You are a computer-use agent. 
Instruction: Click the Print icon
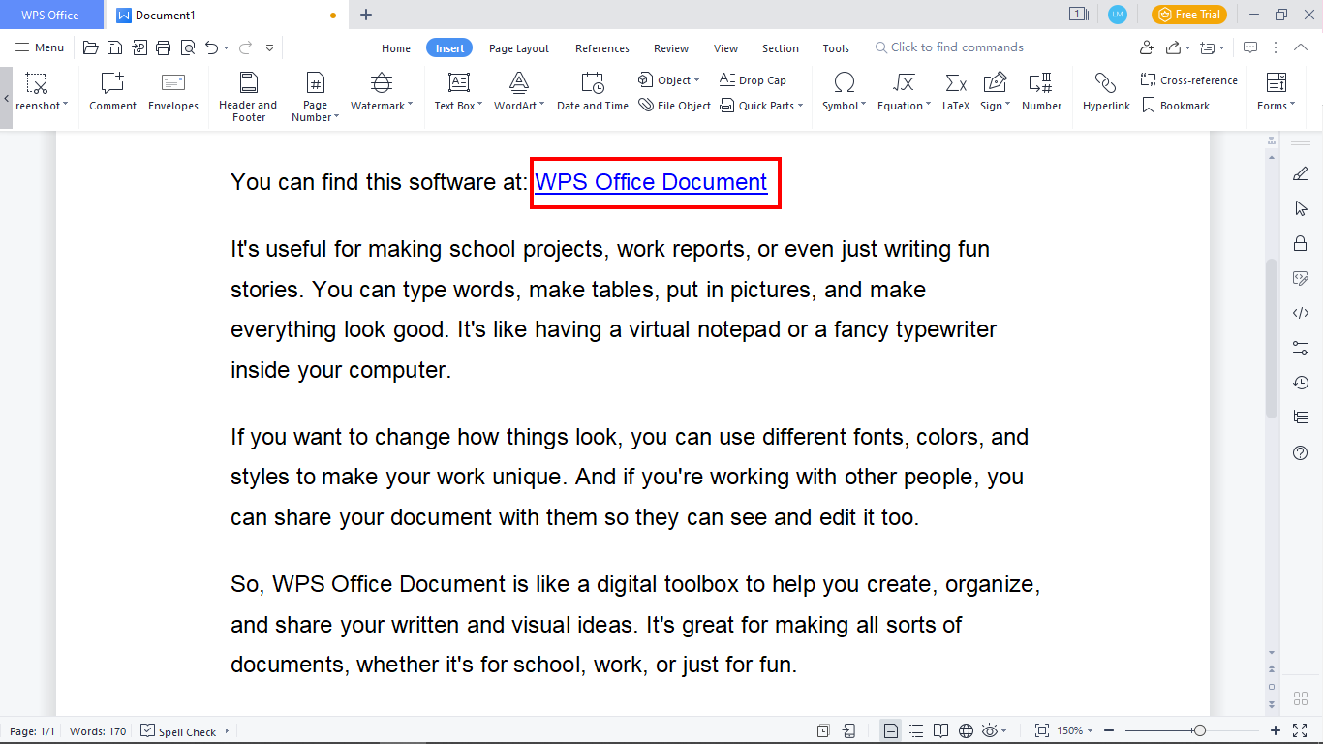(163, 46)
